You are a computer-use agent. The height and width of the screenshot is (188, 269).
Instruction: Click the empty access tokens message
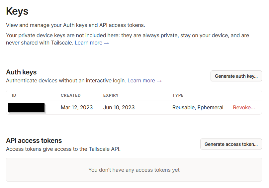click(x=134, y=170)
